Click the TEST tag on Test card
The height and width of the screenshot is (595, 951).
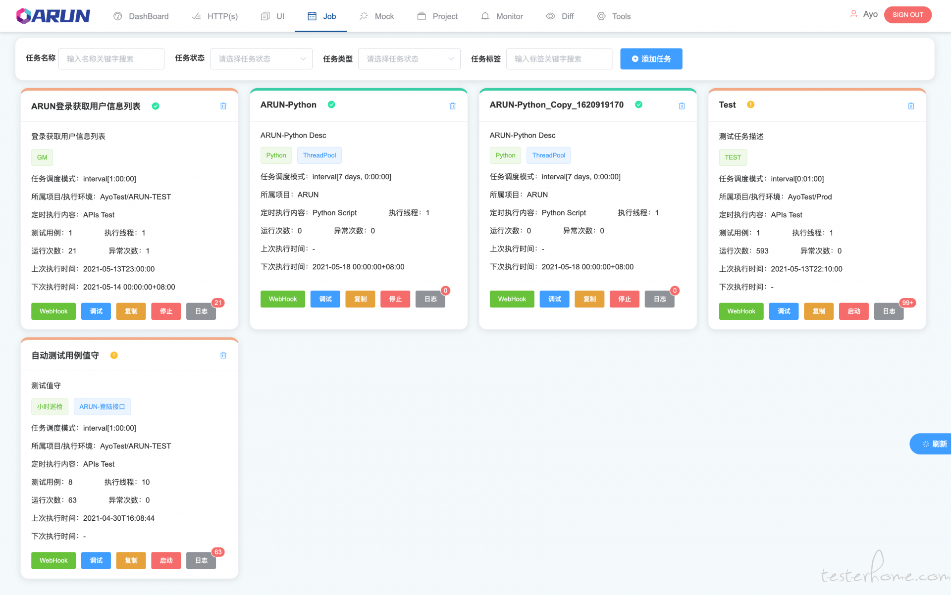tap(733, 157)
